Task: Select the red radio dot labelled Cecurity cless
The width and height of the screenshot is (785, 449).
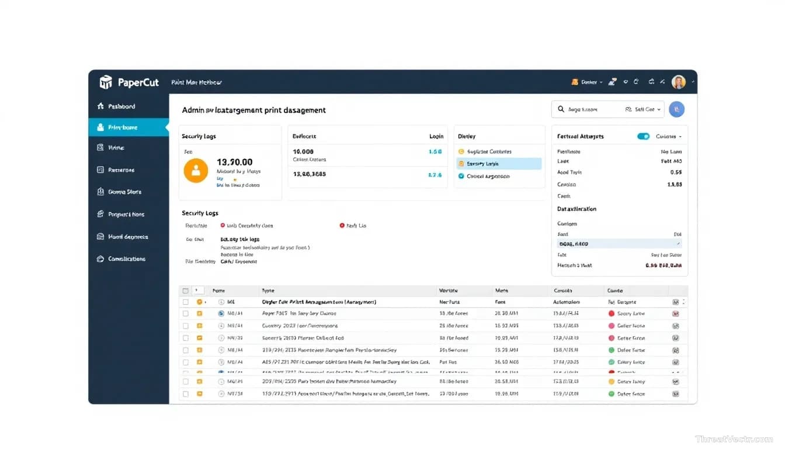Action: coord(223,225)
